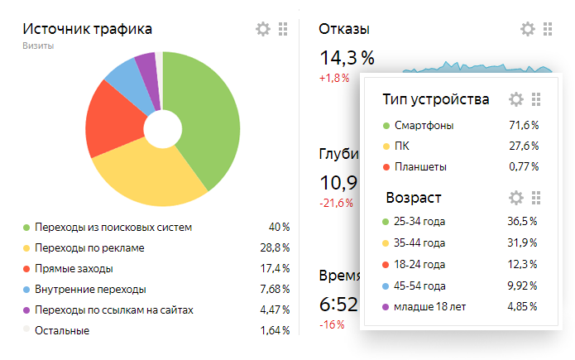Click the 25-34 года age group
The height and width of the screenshot is (360, 575).
[420, 222]
